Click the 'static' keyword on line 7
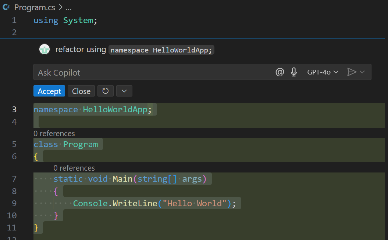Screen dimensions: 388x240 [x=68, y=179]
